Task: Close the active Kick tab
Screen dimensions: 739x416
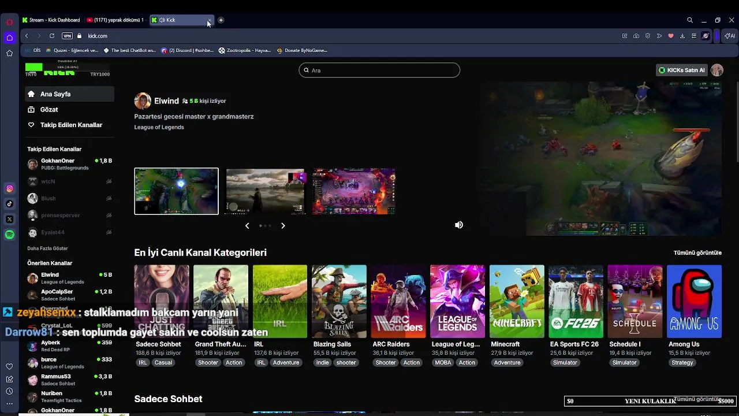Action: pyautogui.click(x=209, y=20)
